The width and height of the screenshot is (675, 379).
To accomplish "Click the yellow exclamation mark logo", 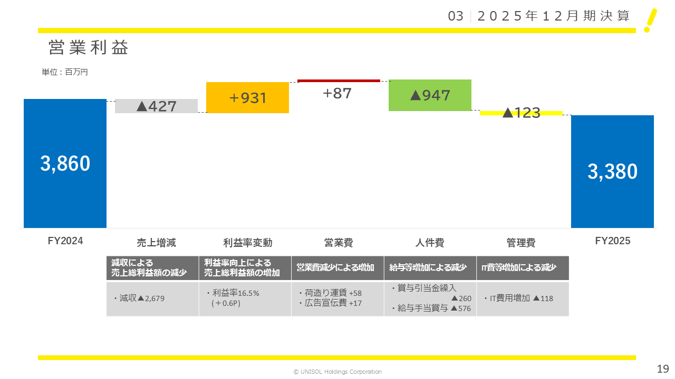I will coord(651,21).
